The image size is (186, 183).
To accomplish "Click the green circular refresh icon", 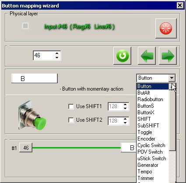I will tap(123, 56).
